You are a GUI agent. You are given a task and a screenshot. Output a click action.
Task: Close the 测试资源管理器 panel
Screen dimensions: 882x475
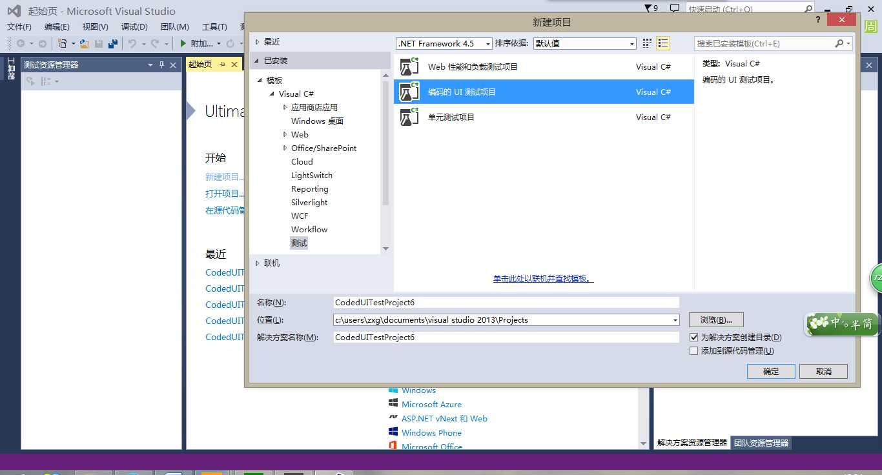(x=173, y=65)
